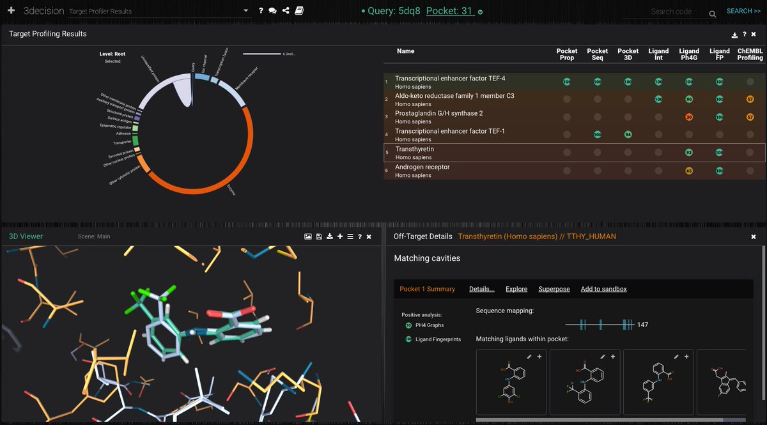Image resolution: width=767 pixels, height=425 pixels.
Task: Click the plus icon in the 3D Viewer toolbar
Action: click(340, 236)
